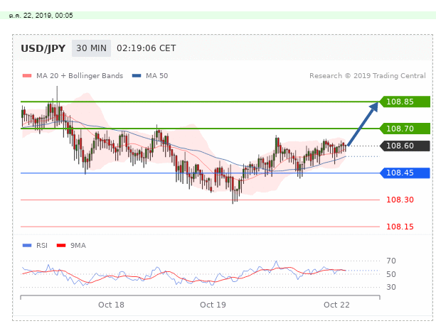The width and height of the screenshot is (436, 326).
Task: Click the date header 22, 2019, 00:05
Action: click(x=41, y=16)
